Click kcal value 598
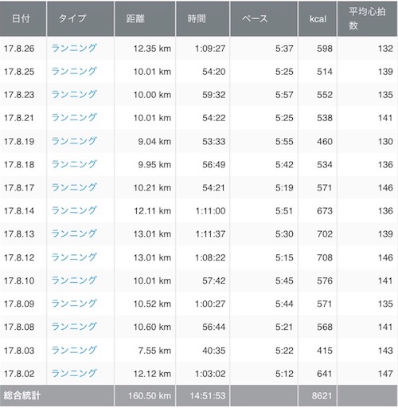Image resolution: width=398 pixels, height=408 pixels. pyautogui.click(x=325, y=49)
